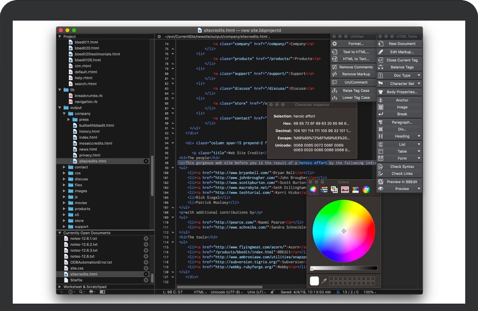478x311 pixels.
Task: Expand the Worksheet & Scratchpad section
Action: (60, 286)
